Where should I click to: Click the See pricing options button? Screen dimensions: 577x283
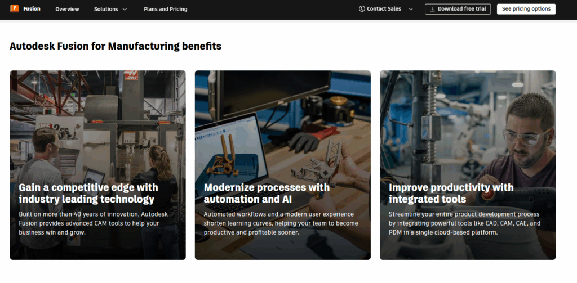click(x=526, y=9)
